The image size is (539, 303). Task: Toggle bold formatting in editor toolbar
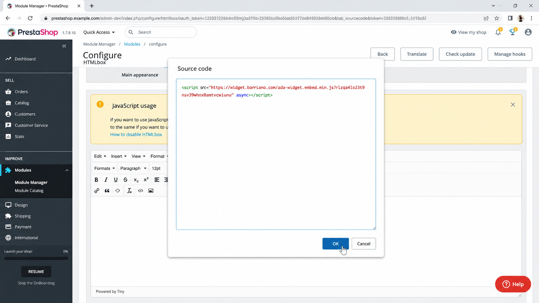[96, 180]
